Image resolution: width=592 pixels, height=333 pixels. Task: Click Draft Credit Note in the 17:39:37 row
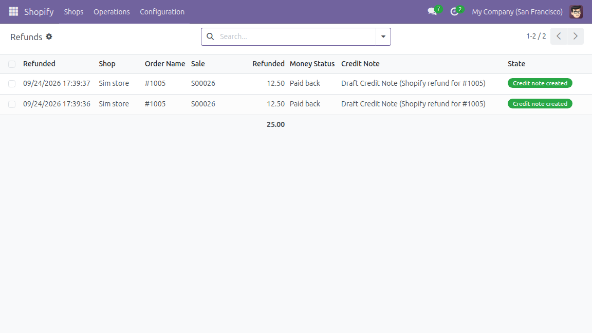coord(413,83)
